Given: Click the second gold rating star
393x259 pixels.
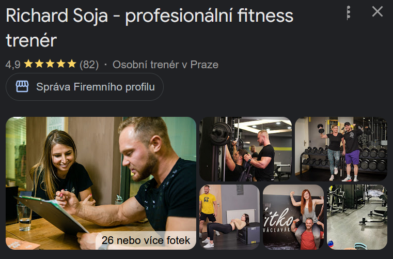Looking at the screenshot, I should (39, 64).
